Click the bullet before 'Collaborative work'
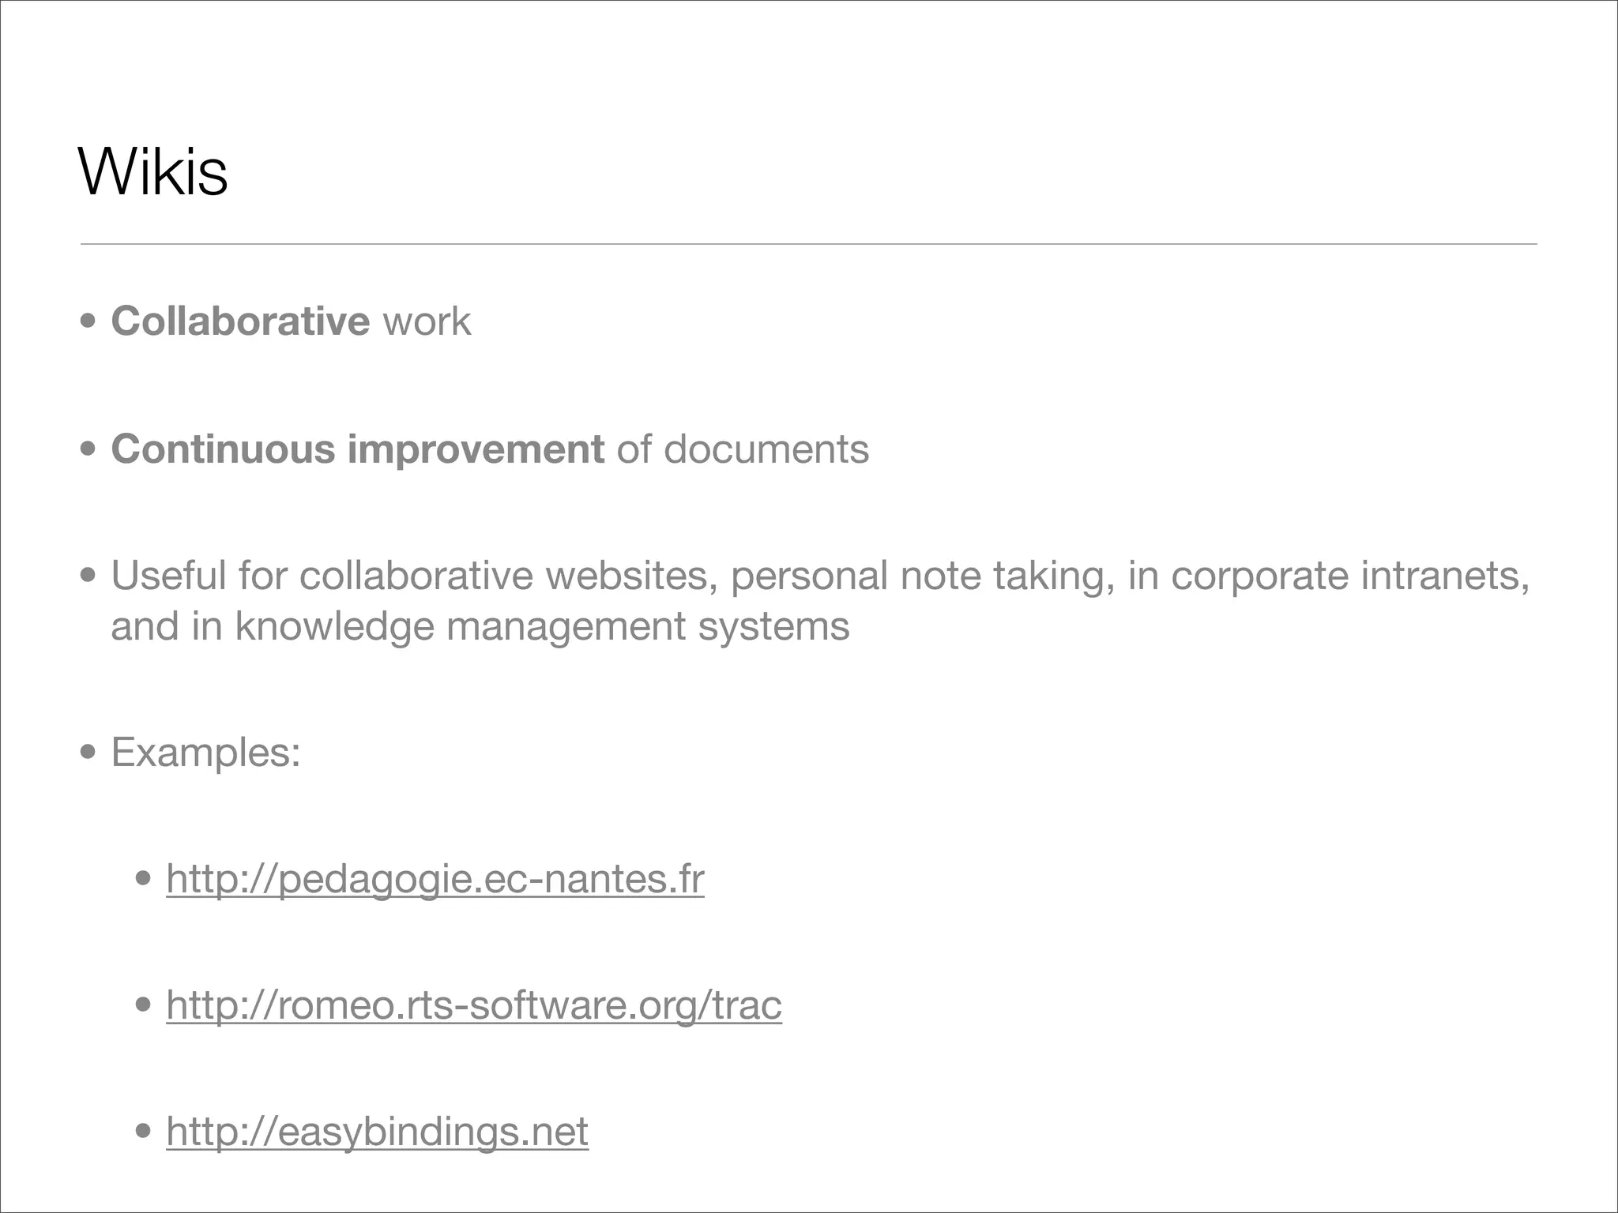 pyautogui.click(x=88, y=322)
